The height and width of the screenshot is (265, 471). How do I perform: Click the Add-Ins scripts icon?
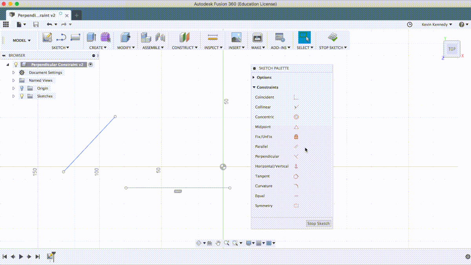tap(280, 38)
